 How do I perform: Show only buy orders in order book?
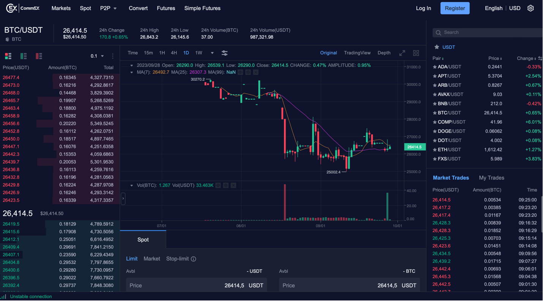click(24, 56)
